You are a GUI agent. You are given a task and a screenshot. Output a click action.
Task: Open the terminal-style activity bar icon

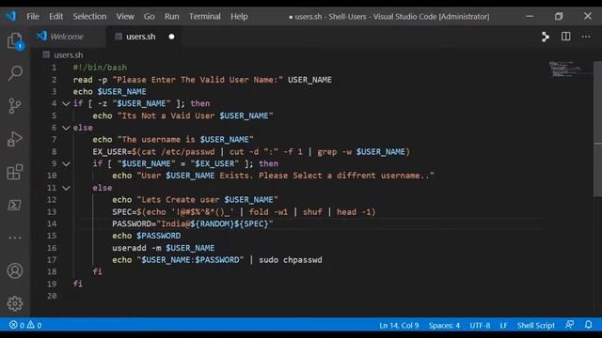(x=15, y=205)
